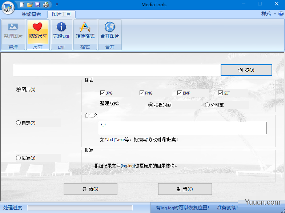Select the 自定(2) radio option

coord(26,123)
